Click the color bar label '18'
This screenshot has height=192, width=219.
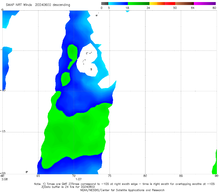click(127, 8)
